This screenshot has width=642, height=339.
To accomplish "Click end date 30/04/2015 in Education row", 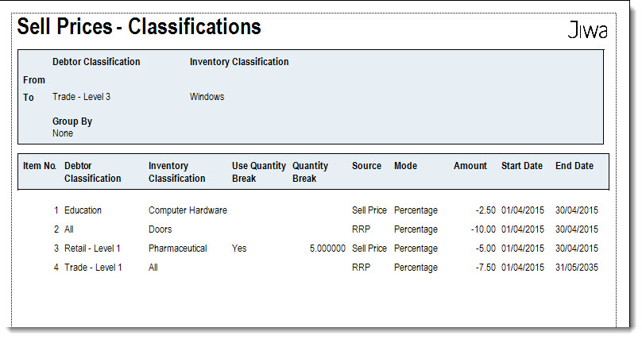I will [577, 210].
